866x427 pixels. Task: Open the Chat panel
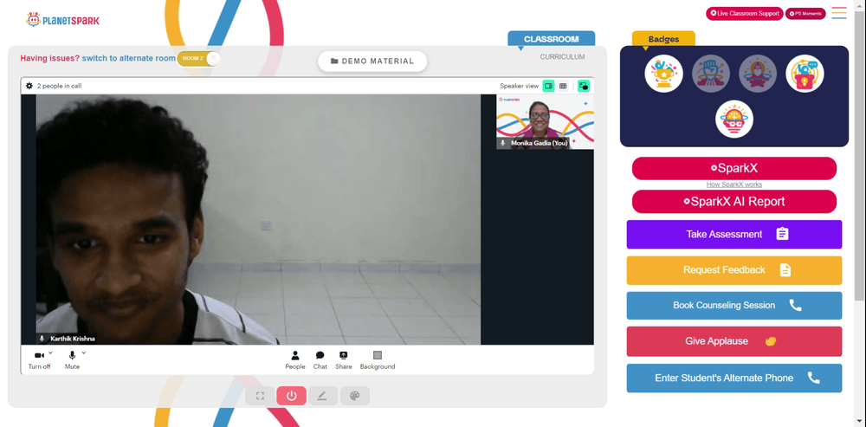[x=320, y=360]
